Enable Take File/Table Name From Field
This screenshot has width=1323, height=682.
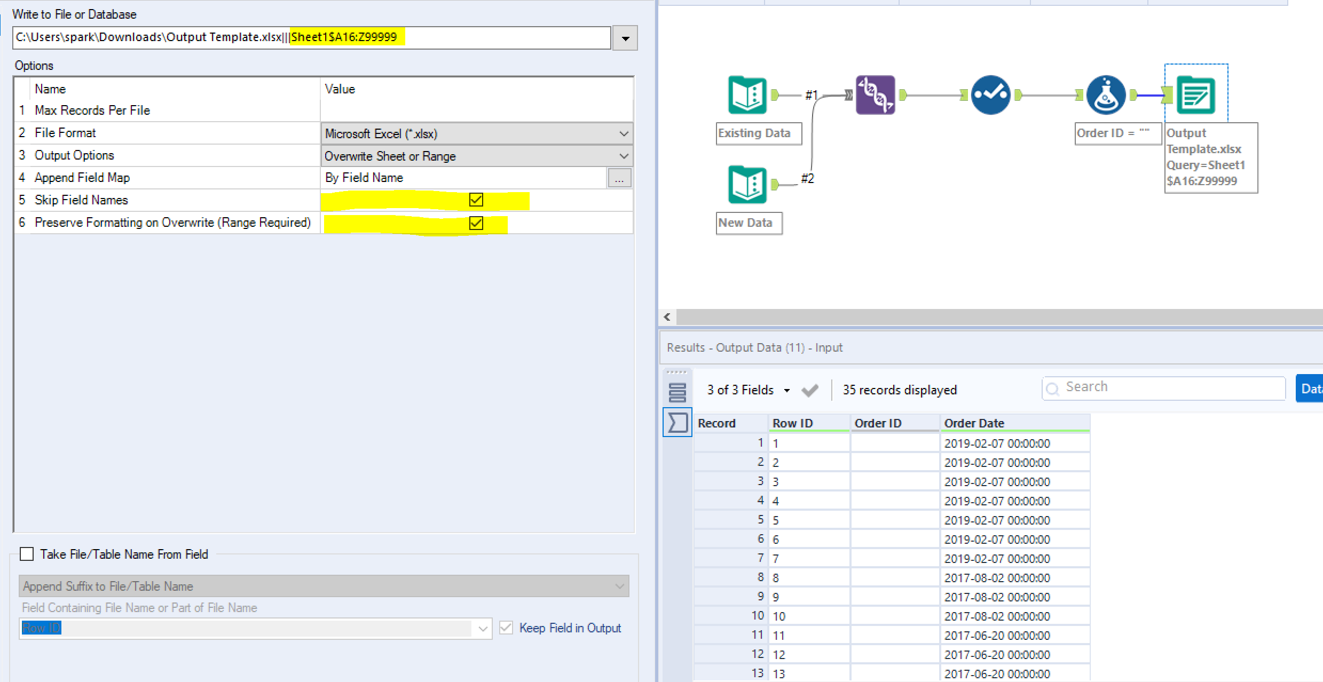pyautogui.click(x=27, y=554)
